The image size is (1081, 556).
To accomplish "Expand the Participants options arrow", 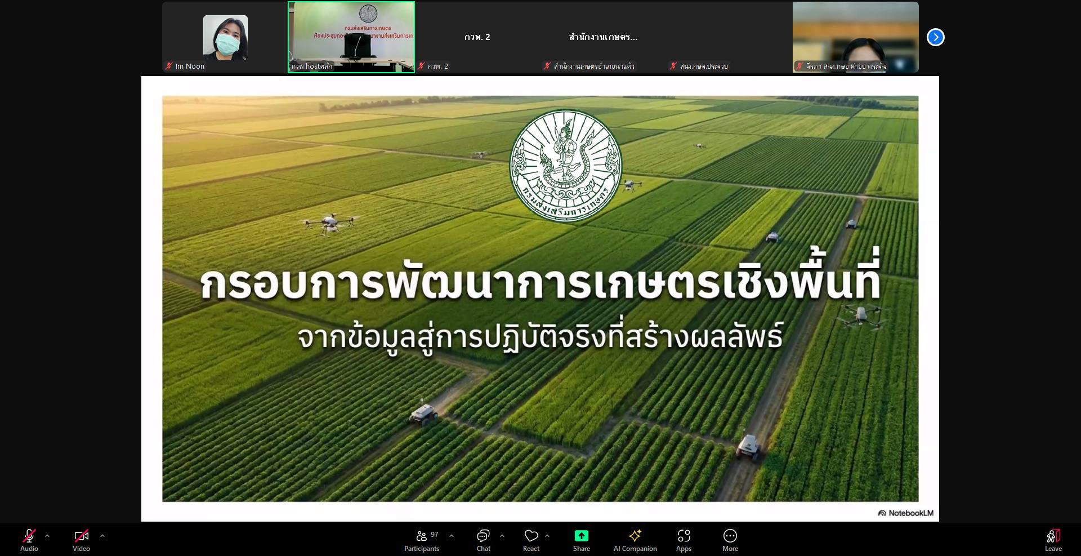I will [452, 536].
